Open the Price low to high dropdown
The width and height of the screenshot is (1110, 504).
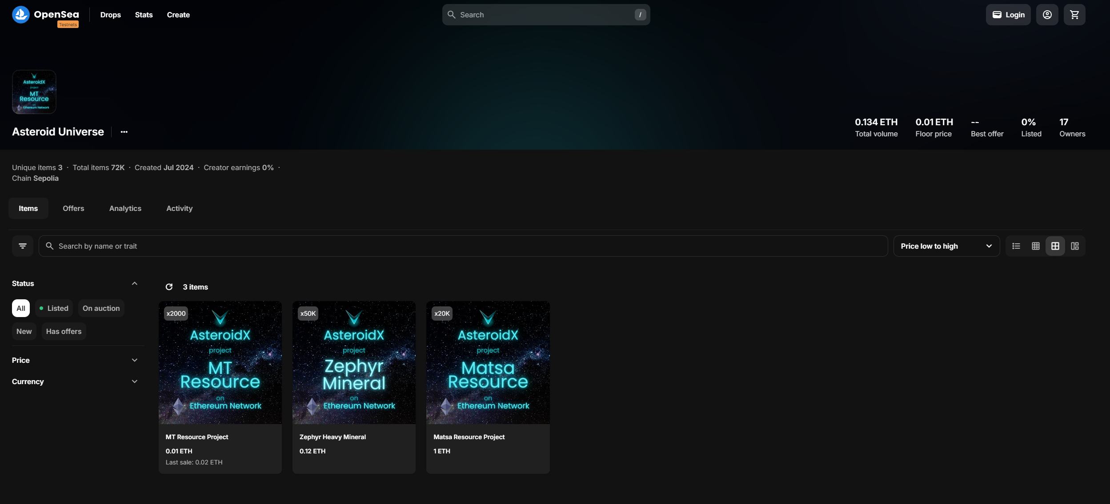click(946, 246)
